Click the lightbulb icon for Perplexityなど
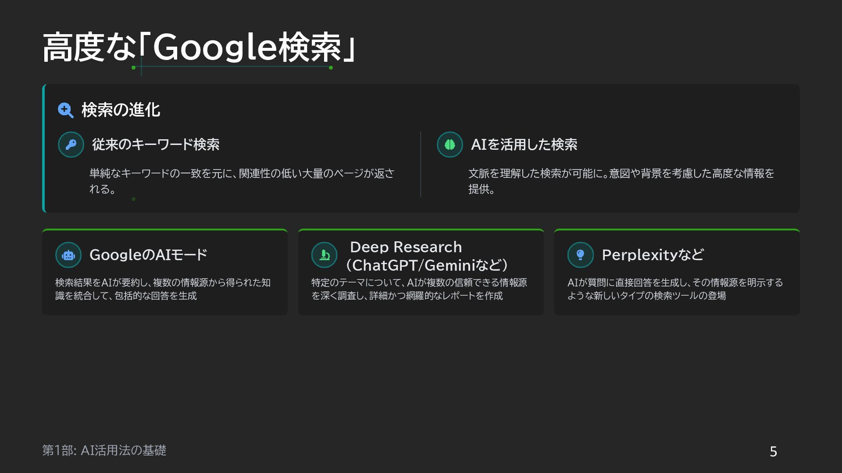This screenshot has height=473, width=842. (580, 255)
